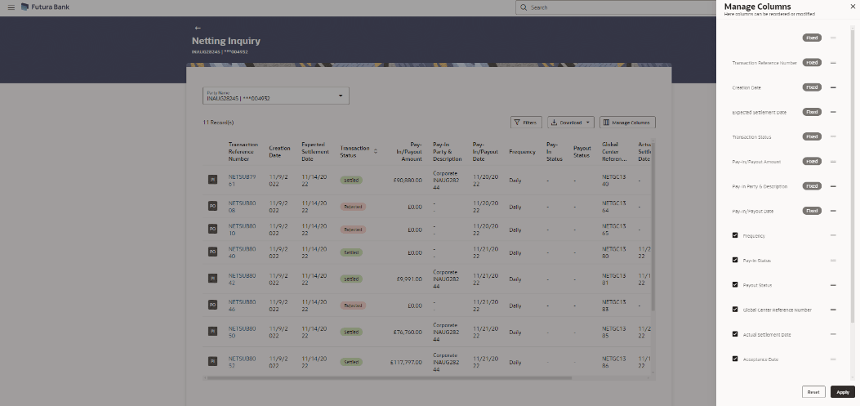The height and width of the screenshot is (406, 860).
Task: Click the PI icon for NETSUB8050
Action: click(x=213, y=332)
